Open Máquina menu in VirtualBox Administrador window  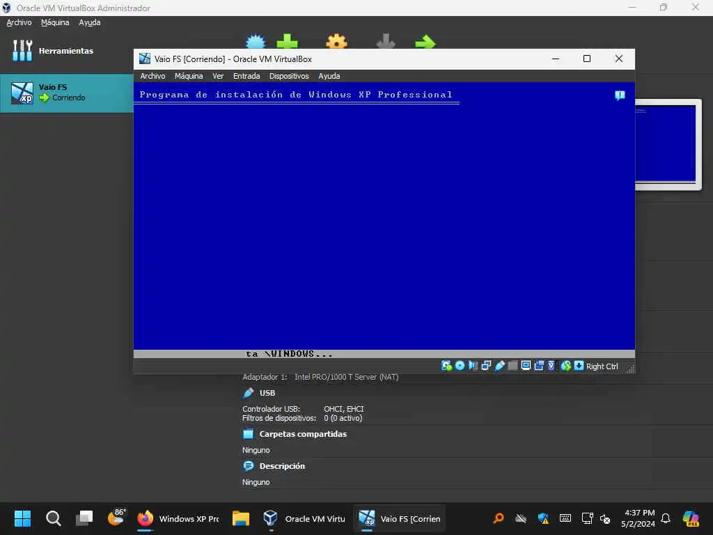tap(55, 22)
